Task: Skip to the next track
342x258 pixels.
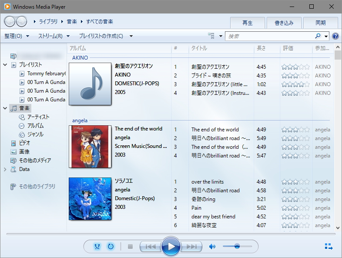Action: pos(191,246)
